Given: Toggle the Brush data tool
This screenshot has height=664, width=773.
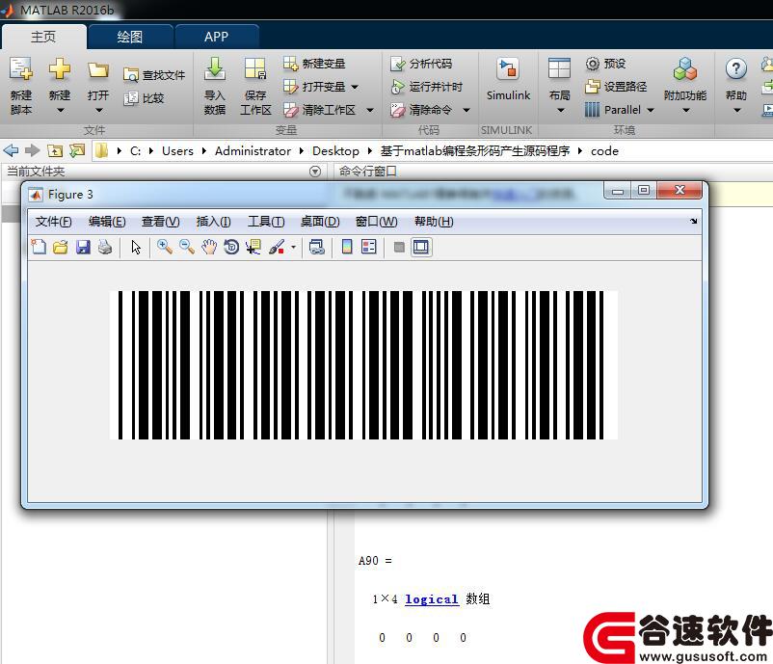Looking at the screenshot, I should pos(277,247).
